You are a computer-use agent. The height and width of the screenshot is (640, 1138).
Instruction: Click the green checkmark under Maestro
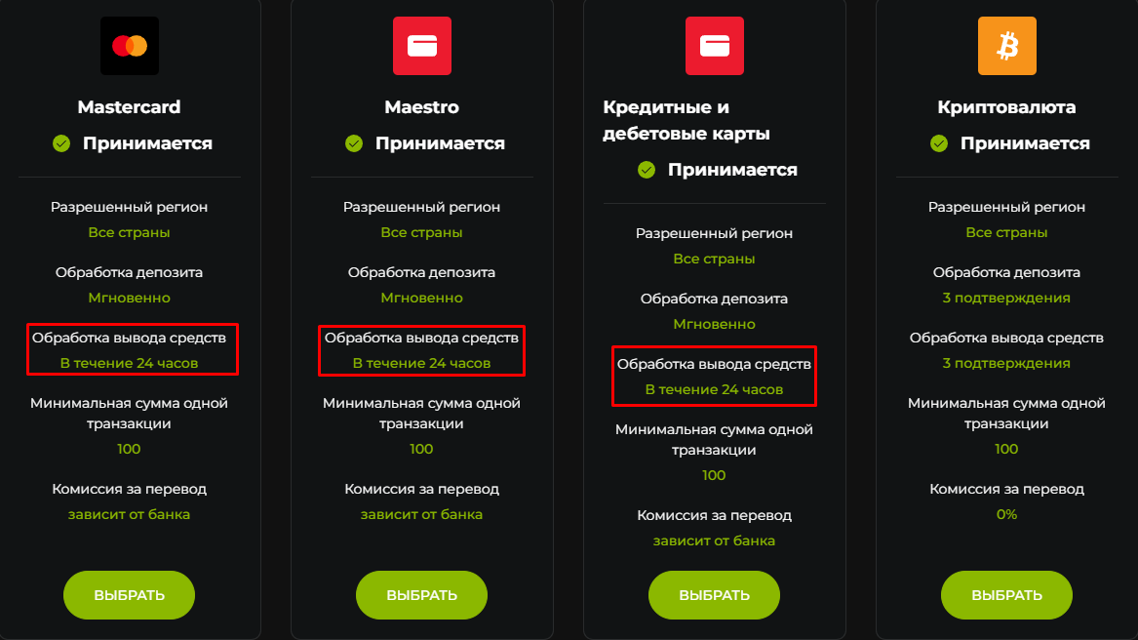pyautogui.click(x=354, y=143)
